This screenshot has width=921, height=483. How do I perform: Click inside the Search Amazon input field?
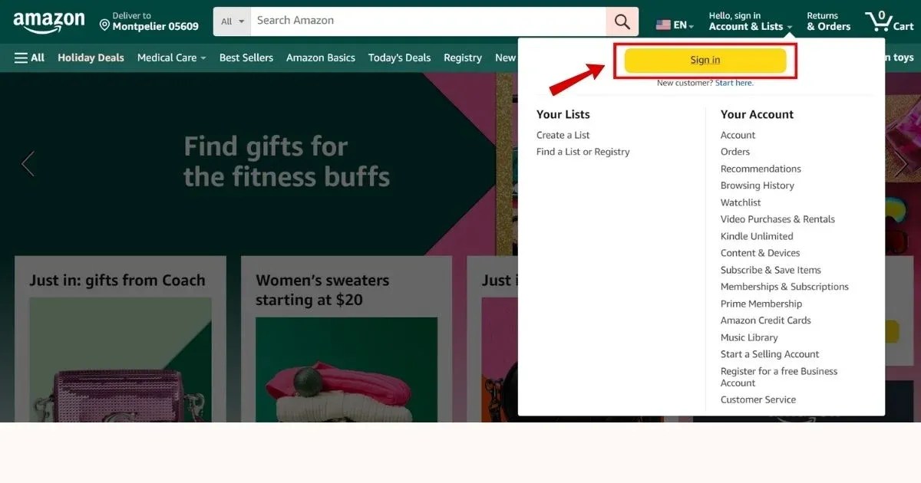pyautogui.click(x=422, y=21)
